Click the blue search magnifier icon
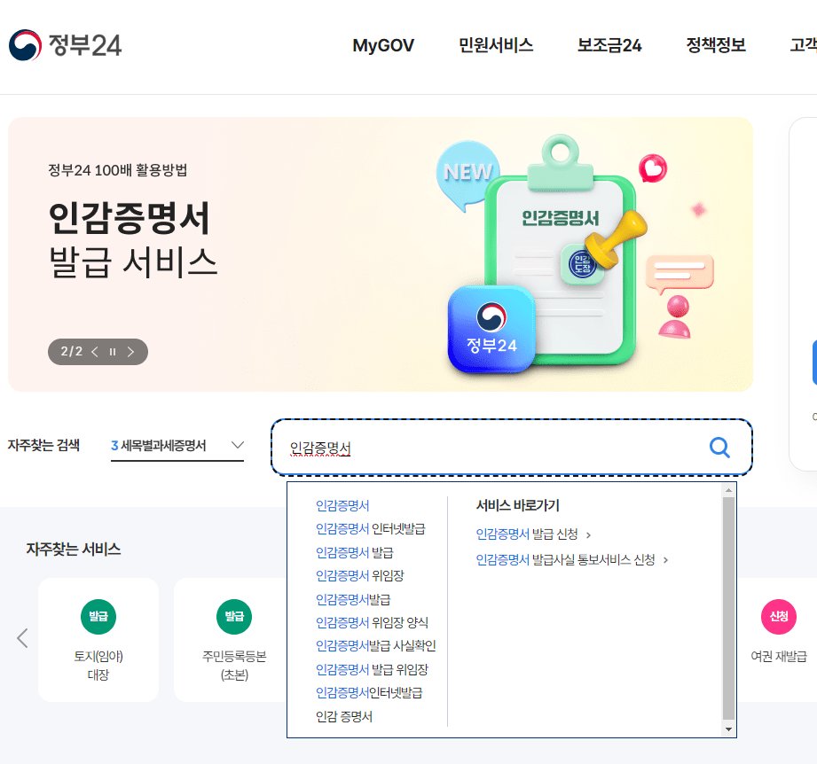This screenshot has width=817, height=764. click(719, 447)
